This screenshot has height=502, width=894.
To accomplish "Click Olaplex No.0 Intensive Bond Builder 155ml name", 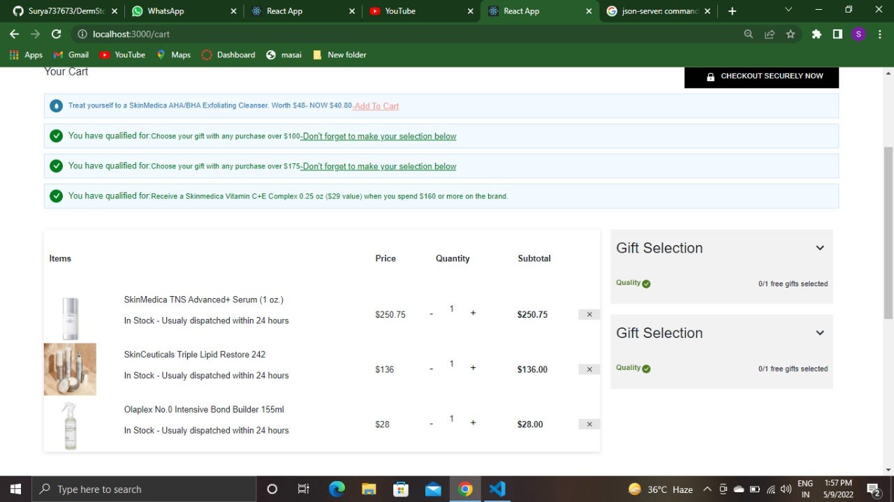I will [204, 410].
